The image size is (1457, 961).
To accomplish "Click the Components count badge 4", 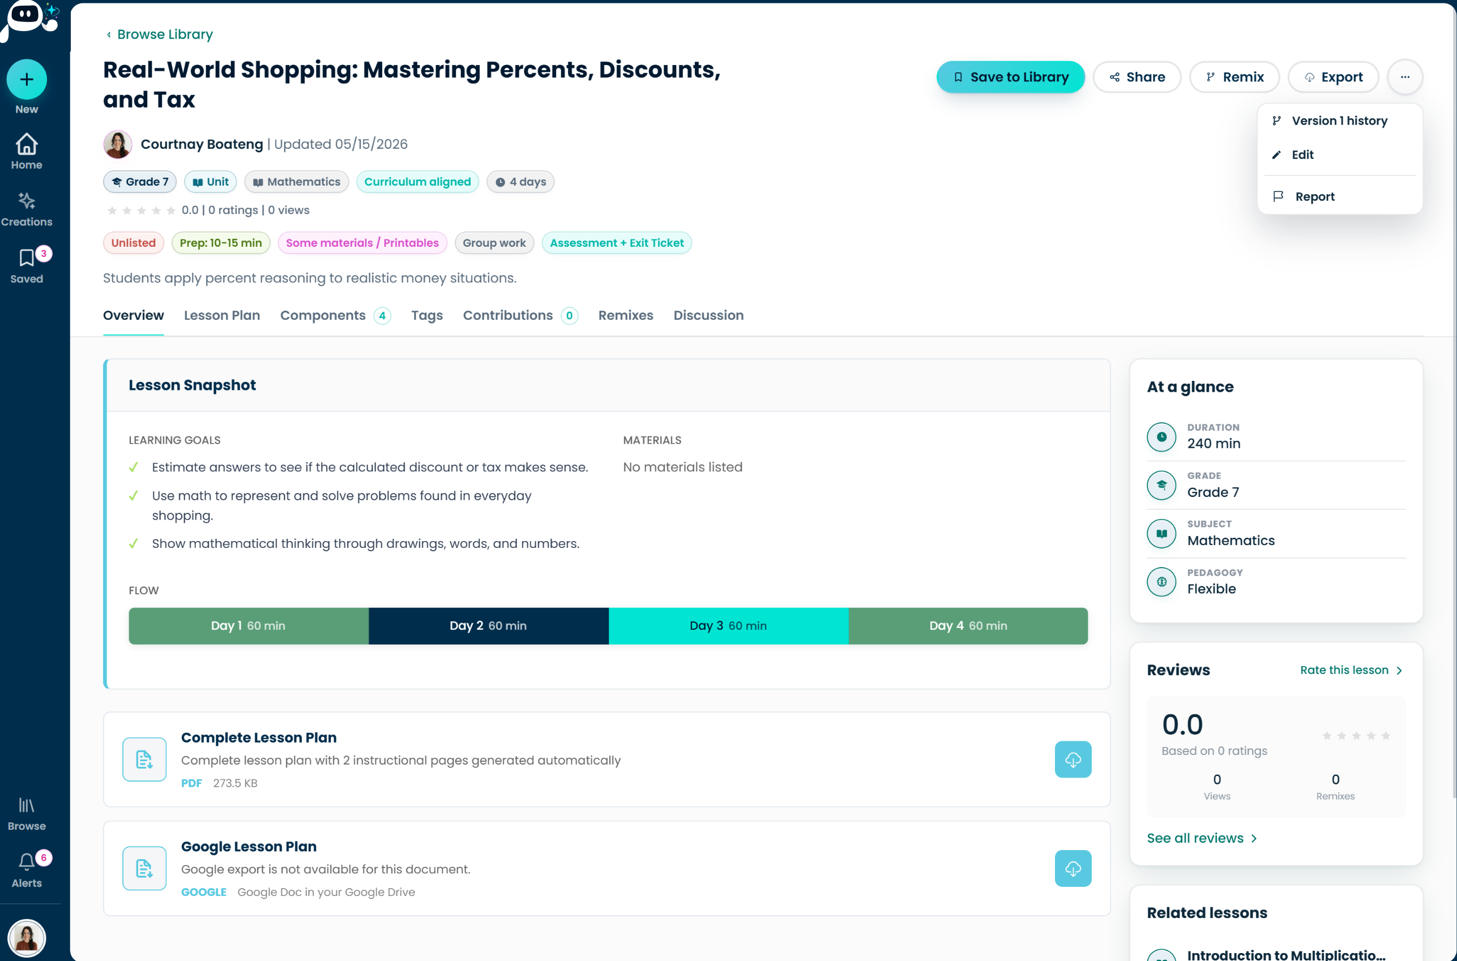I will pos(382,316).
